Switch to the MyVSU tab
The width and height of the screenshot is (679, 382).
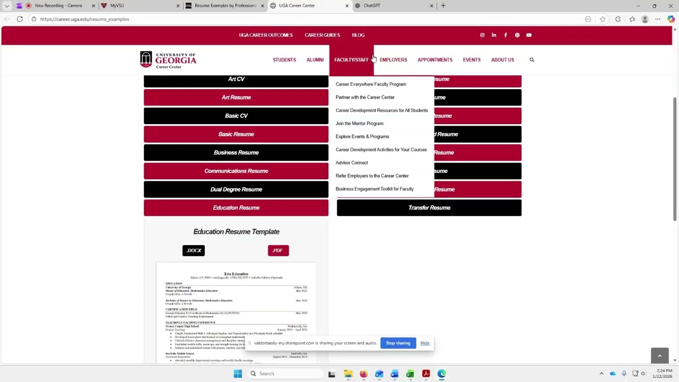click(x=140, y=6)
